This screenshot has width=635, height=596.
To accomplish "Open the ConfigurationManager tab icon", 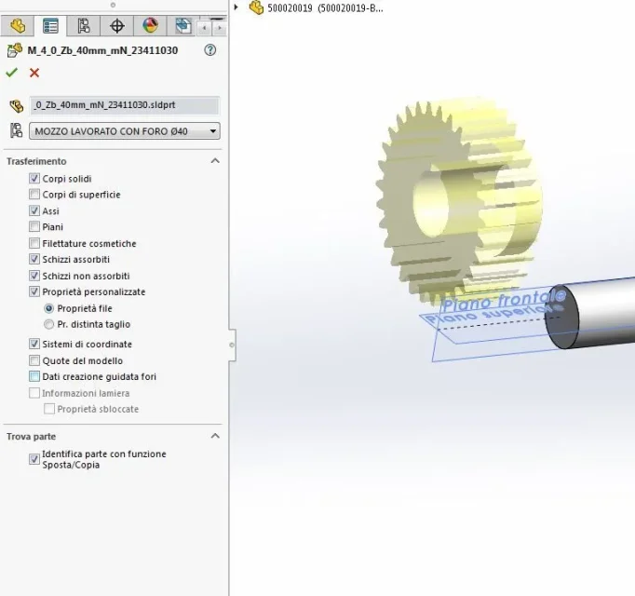I will (84, 26).
